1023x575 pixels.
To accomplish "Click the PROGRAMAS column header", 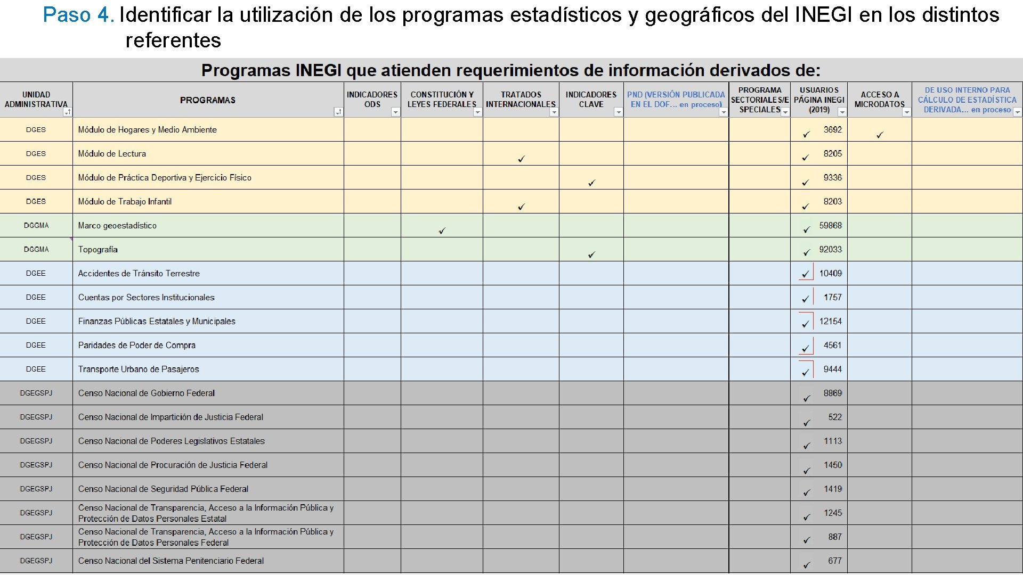I will 208,100.
